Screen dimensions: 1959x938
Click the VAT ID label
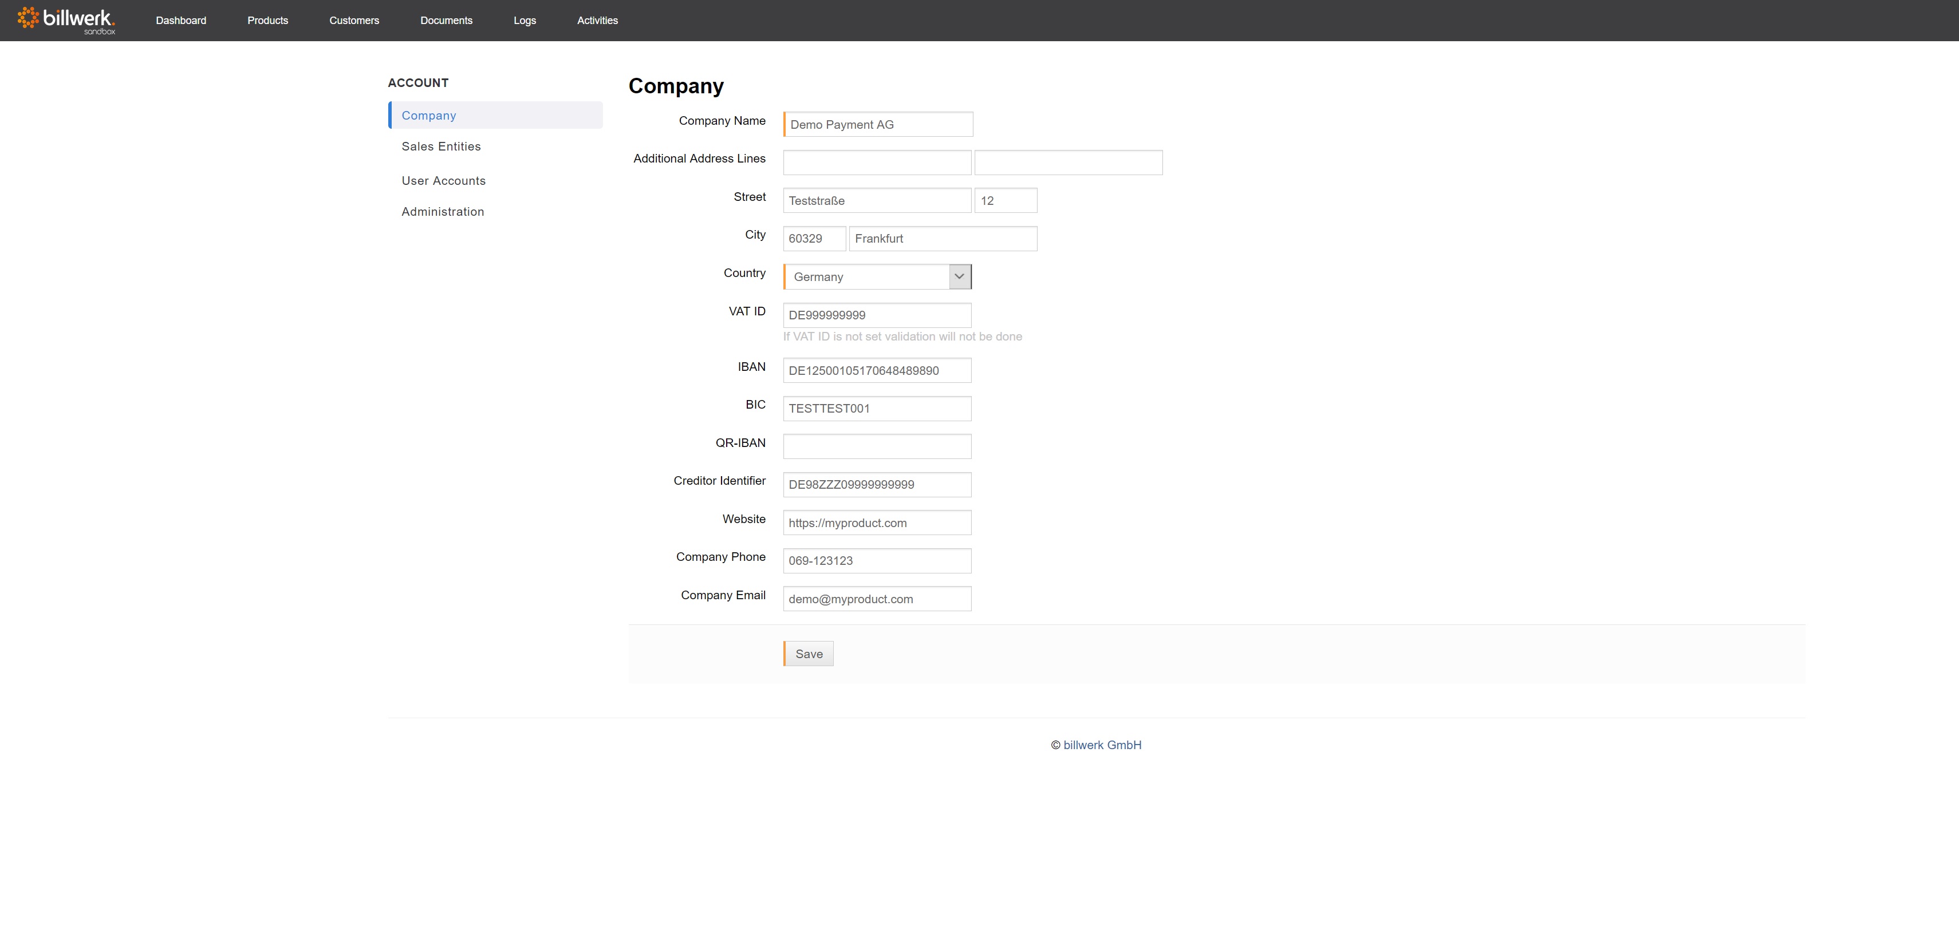coord(747,312)
